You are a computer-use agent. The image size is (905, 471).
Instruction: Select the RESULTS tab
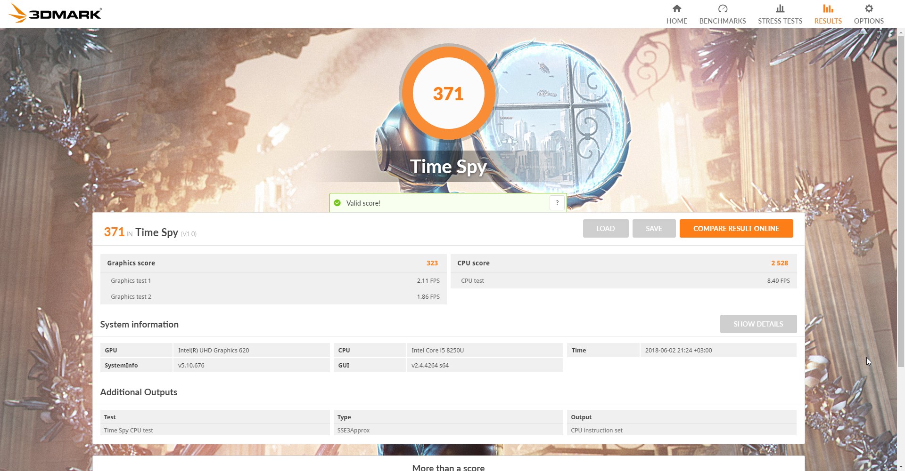click(828, 14)
